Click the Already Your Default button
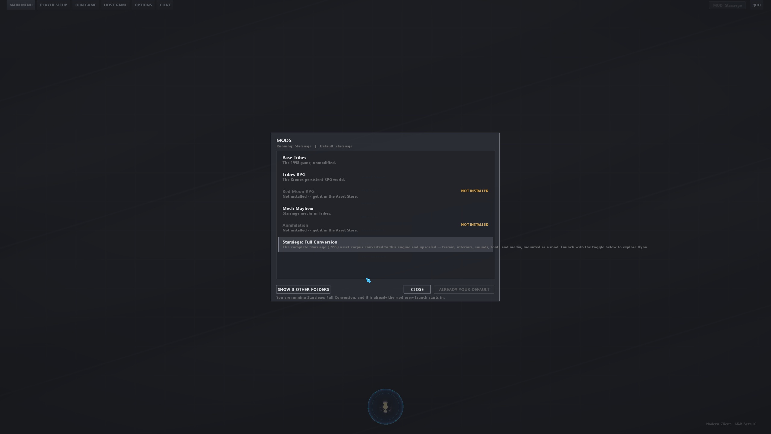The image size is (771, 434). [464, 289]
